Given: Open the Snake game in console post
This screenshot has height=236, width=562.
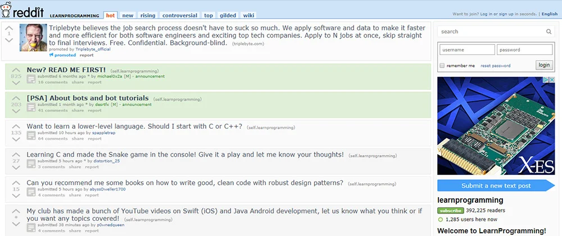Looking at the screenshot, I should click(x=185, y=155).
